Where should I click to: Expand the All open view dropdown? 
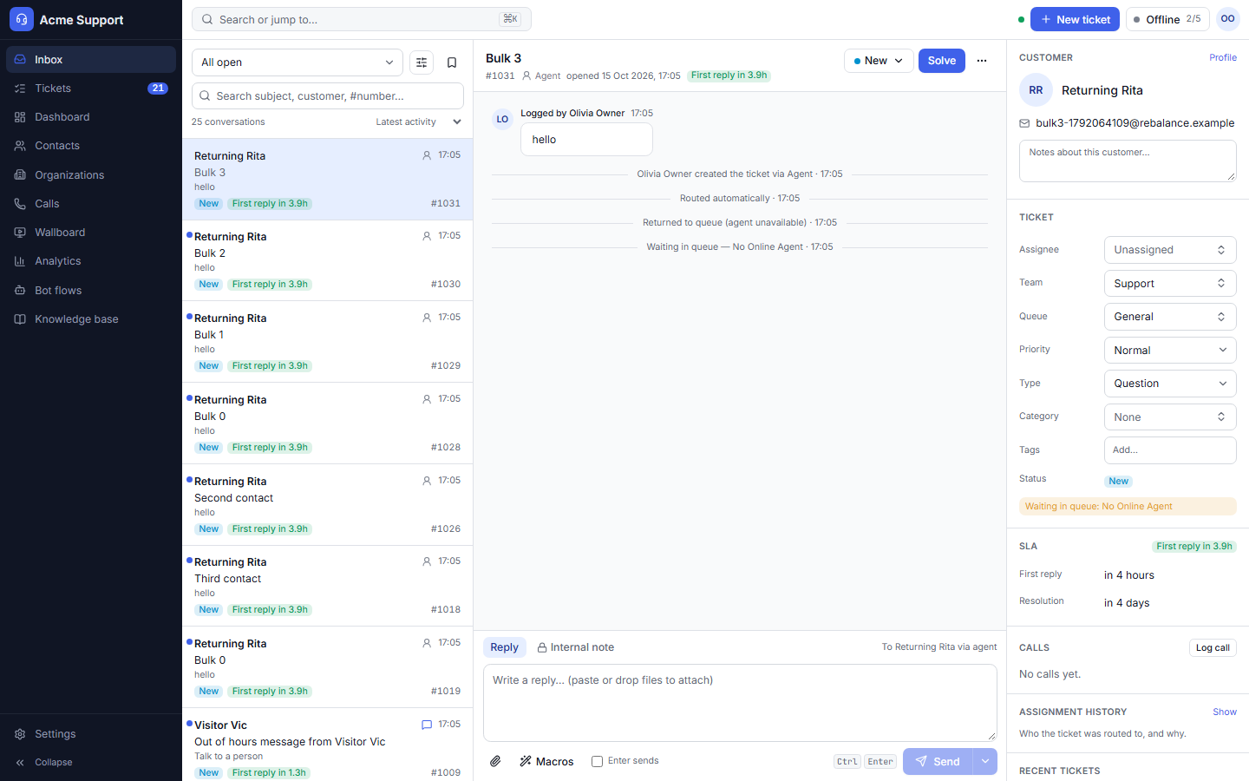click(298, 62)
